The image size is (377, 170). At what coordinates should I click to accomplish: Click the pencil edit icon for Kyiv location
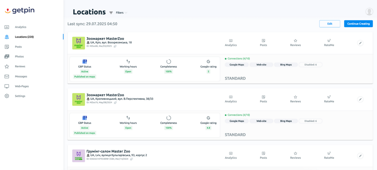coord(360,43)
